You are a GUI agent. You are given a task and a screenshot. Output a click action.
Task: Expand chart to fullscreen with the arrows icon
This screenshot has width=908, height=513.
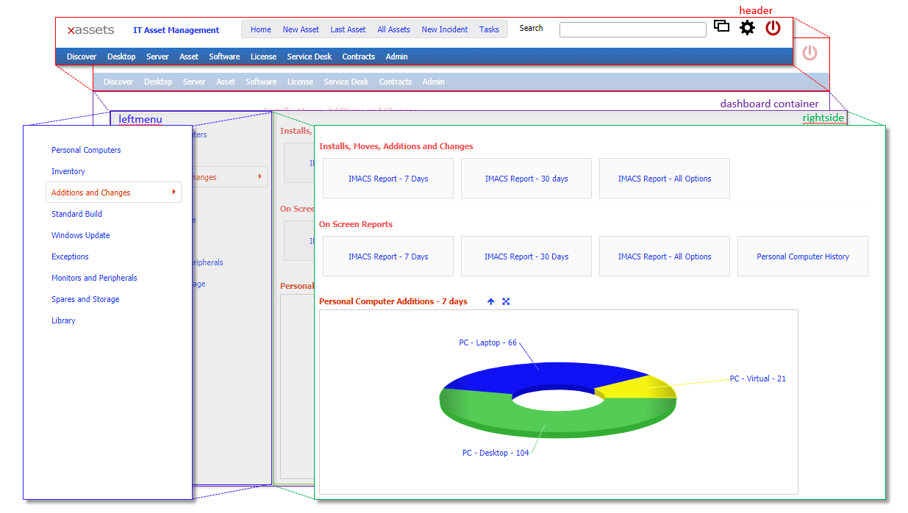coord(506,301)
